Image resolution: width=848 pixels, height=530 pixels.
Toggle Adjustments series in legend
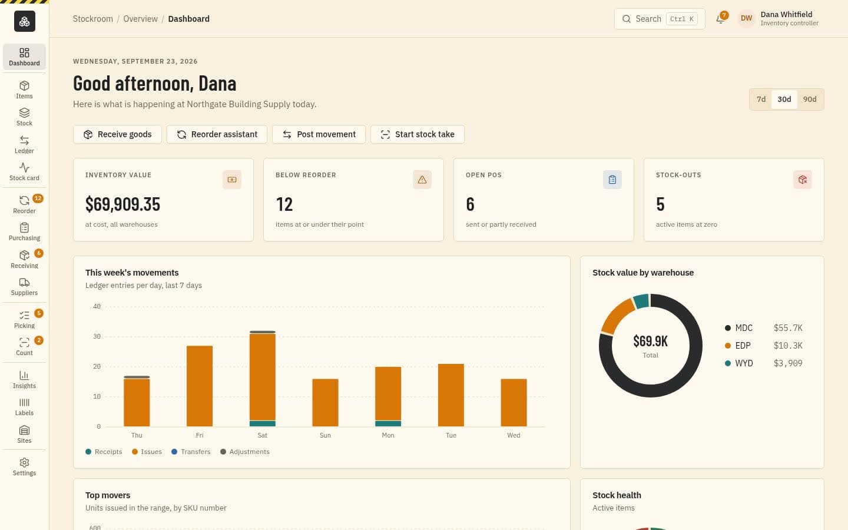pyautogui.click(x=244, y=452)
